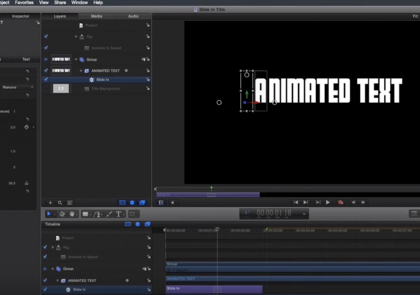Screen dimensions: 420x295
Task: Toggle show masks in Timeline header
Action: [128, 224]
